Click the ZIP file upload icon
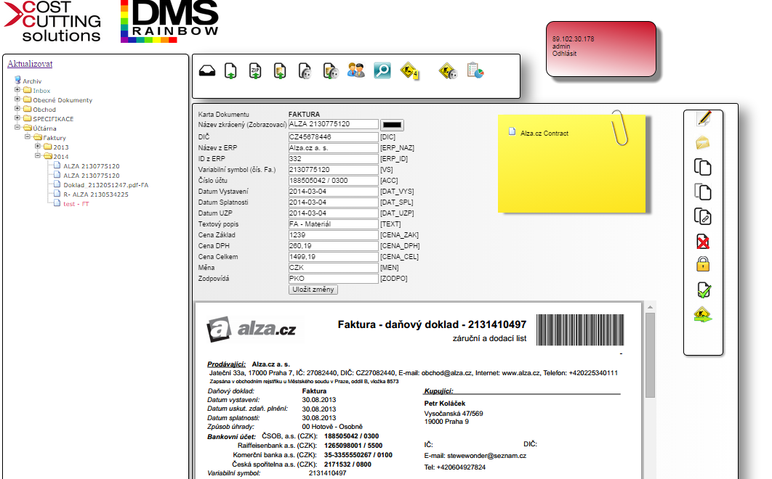This screenshot has width=772, height=479. (255, 70)
